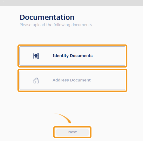Viewport: 143px width, 141px height.
Task: Click the Next button
Action: click(73, 132)
